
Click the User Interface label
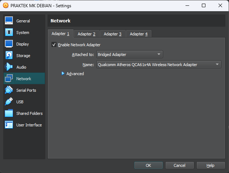(x=29, y=125)
